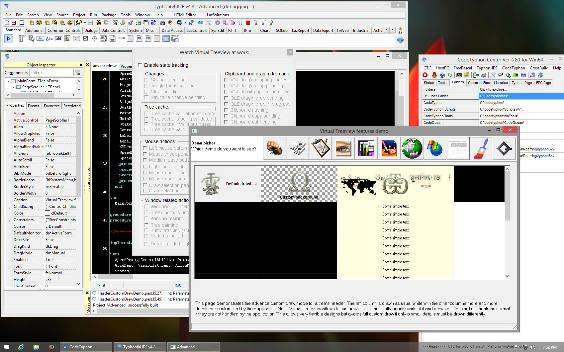This screenshot has width=564, height=352.
Task: Switch to CodeTyphon taskbar button
Action: pos(86,347)
